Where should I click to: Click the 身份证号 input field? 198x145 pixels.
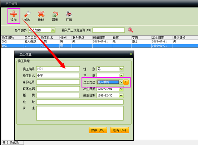coord(58,82)
